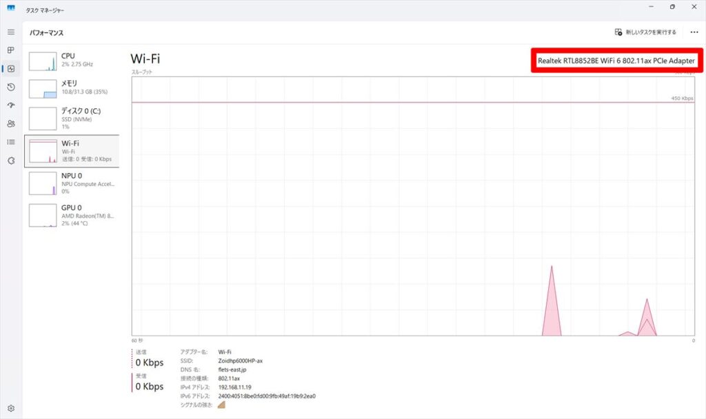Image resolution: width=706 pixels, height=419 pixels.
Task: Select the Performance page icon in sidebar
Action: point(10,68)
